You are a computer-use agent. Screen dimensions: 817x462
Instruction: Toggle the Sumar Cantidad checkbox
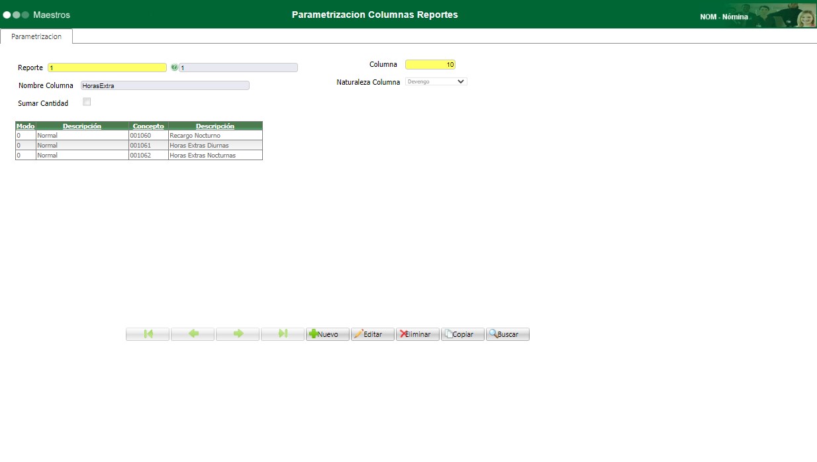(87, 102)
